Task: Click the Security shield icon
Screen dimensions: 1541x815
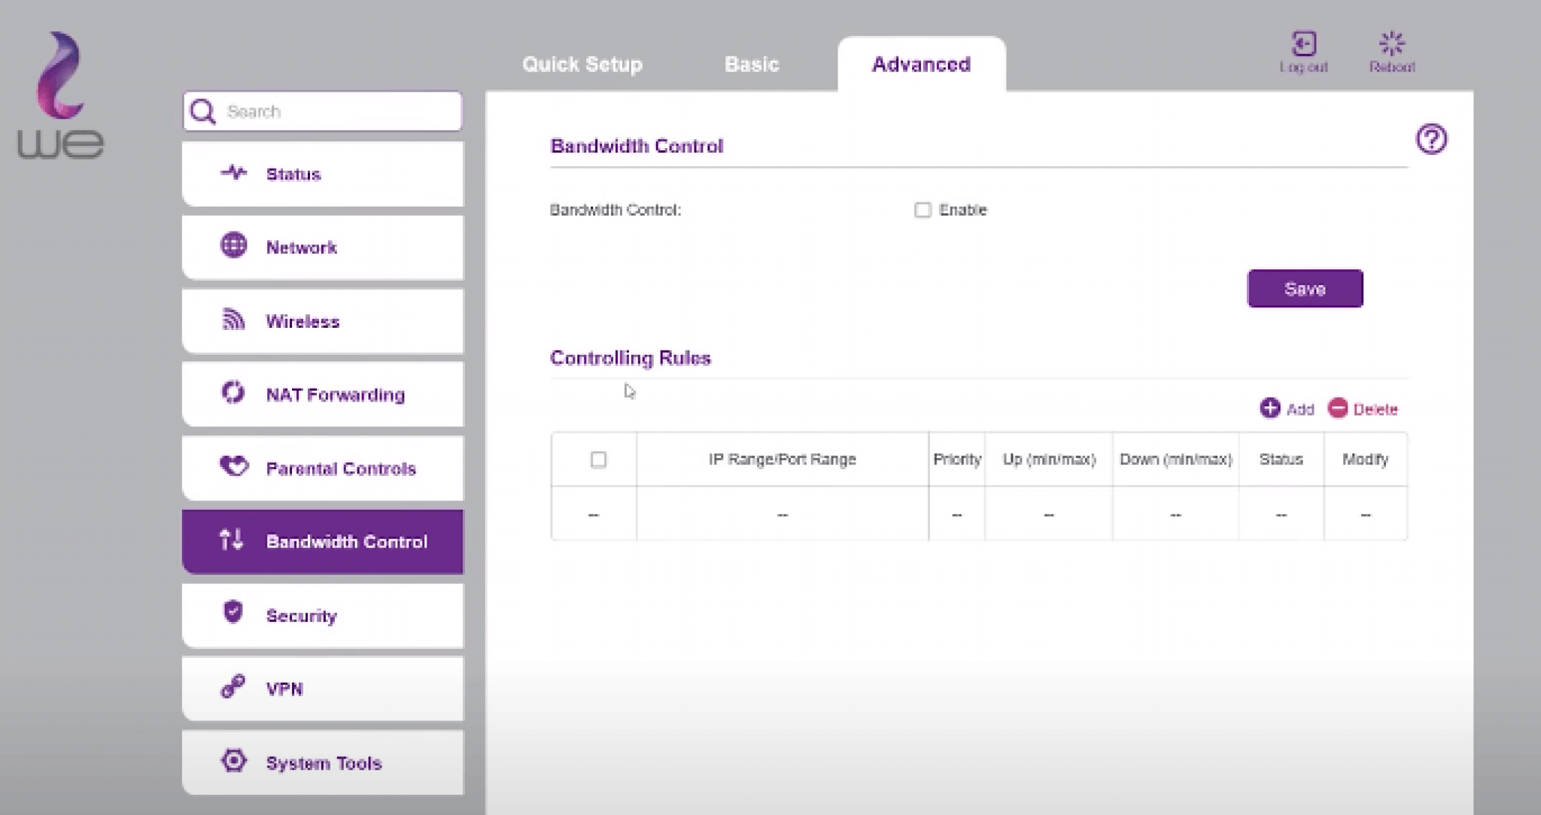Action: [x=233, y=612]
